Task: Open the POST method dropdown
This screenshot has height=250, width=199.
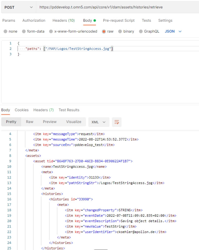Action: 18,7
